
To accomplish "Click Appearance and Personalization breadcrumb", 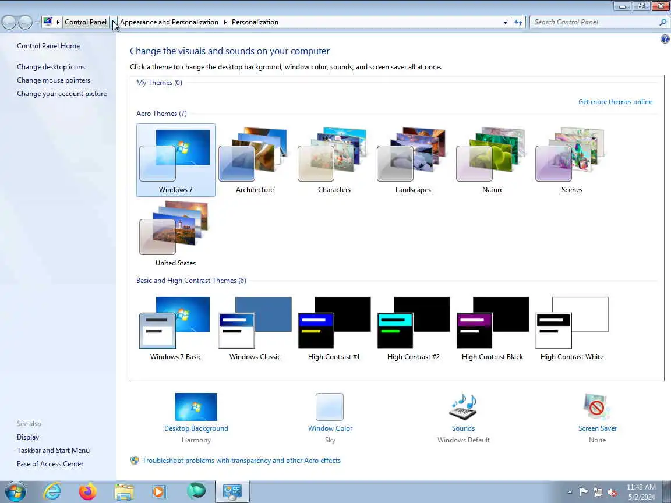I will (x=169, y=22).
